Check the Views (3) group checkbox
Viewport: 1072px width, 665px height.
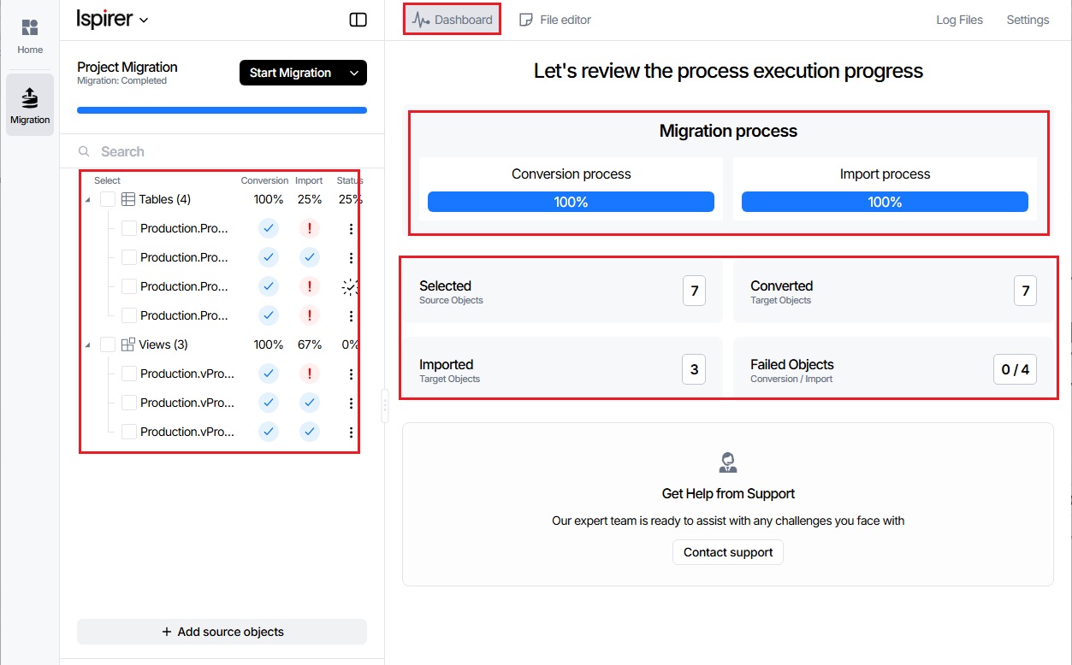(x=108, y=344)
